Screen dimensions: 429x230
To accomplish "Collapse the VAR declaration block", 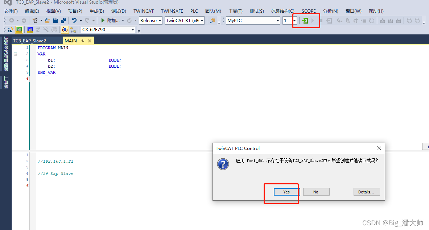I will click(15, 54).
